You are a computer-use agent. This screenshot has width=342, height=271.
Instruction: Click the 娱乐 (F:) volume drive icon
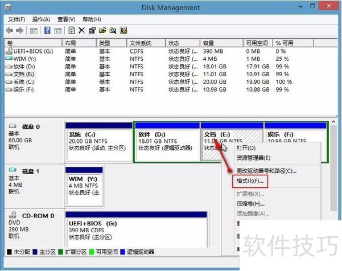pyautogui.click(x=9, y=89)
